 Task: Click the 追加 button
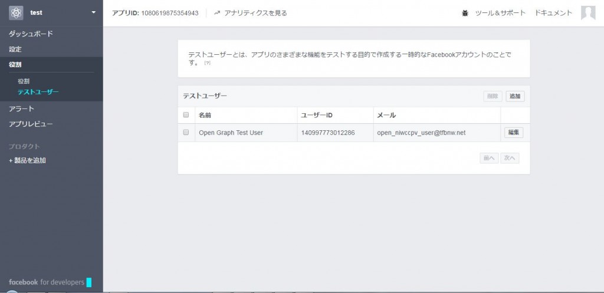coord(515,96)
